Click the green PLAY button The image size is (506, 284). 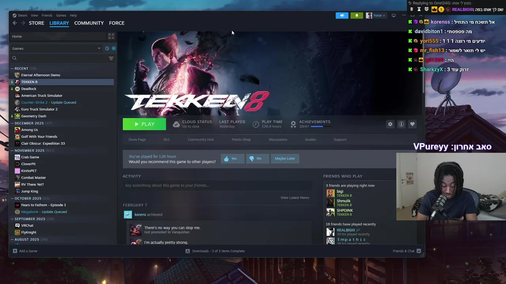(x=144, y=124)
